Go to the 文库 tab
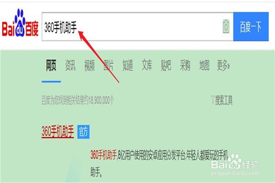 [147, 65]
